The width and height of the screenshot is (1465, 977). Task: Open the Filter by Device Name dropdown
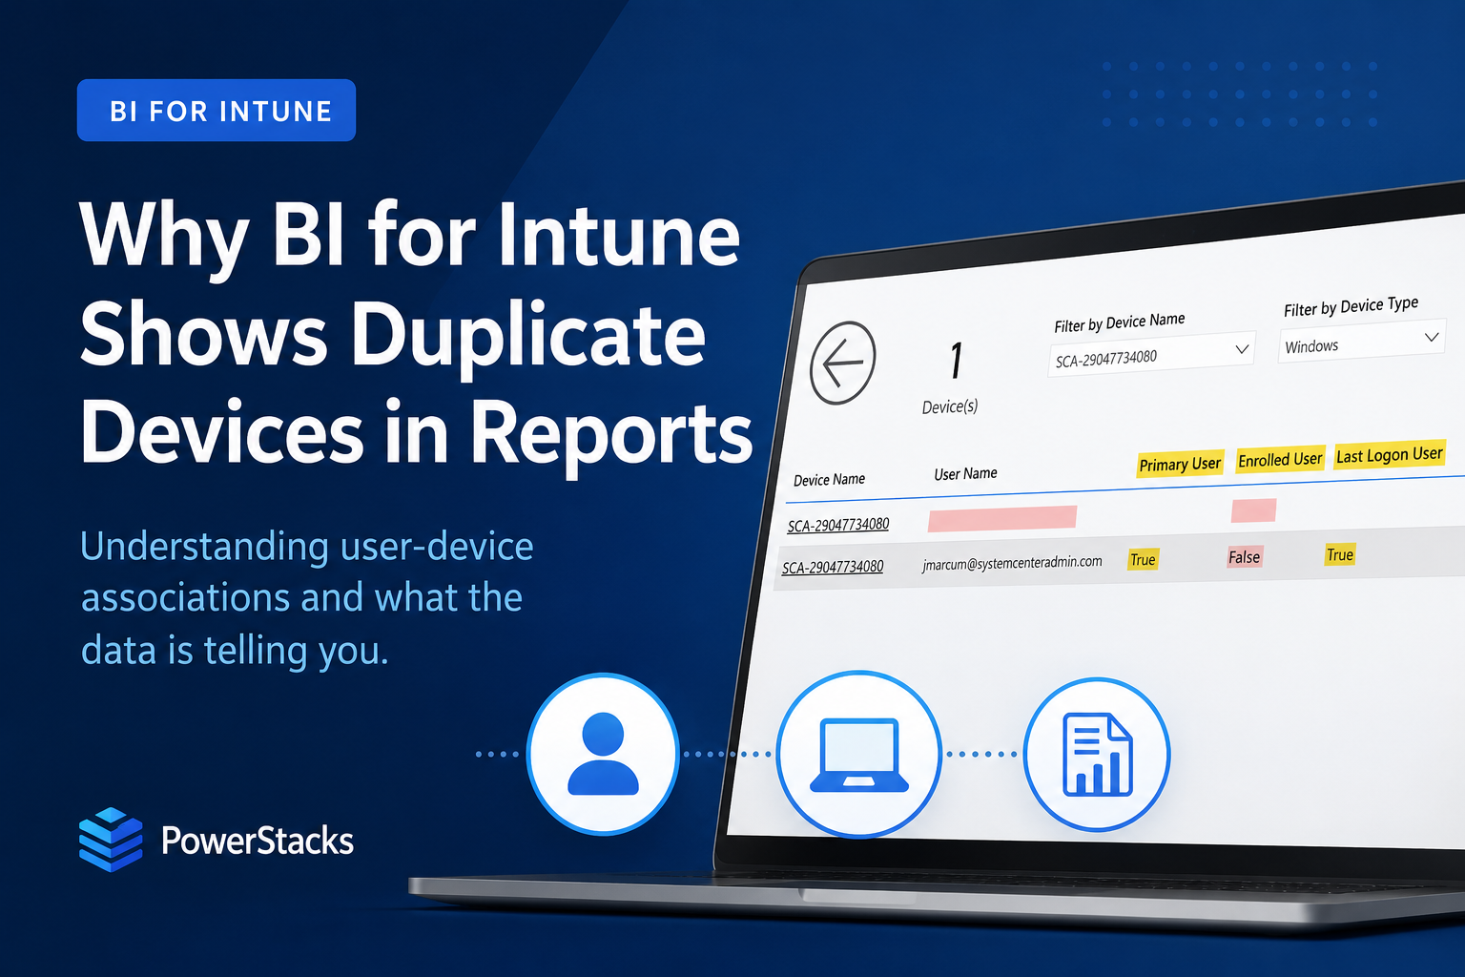1151,354
